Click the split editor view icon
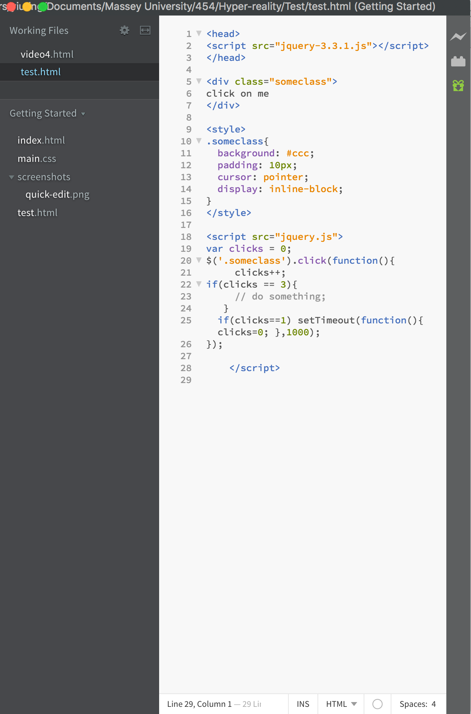Viewport: 471px width, 714px height. (x=145, y=31)
